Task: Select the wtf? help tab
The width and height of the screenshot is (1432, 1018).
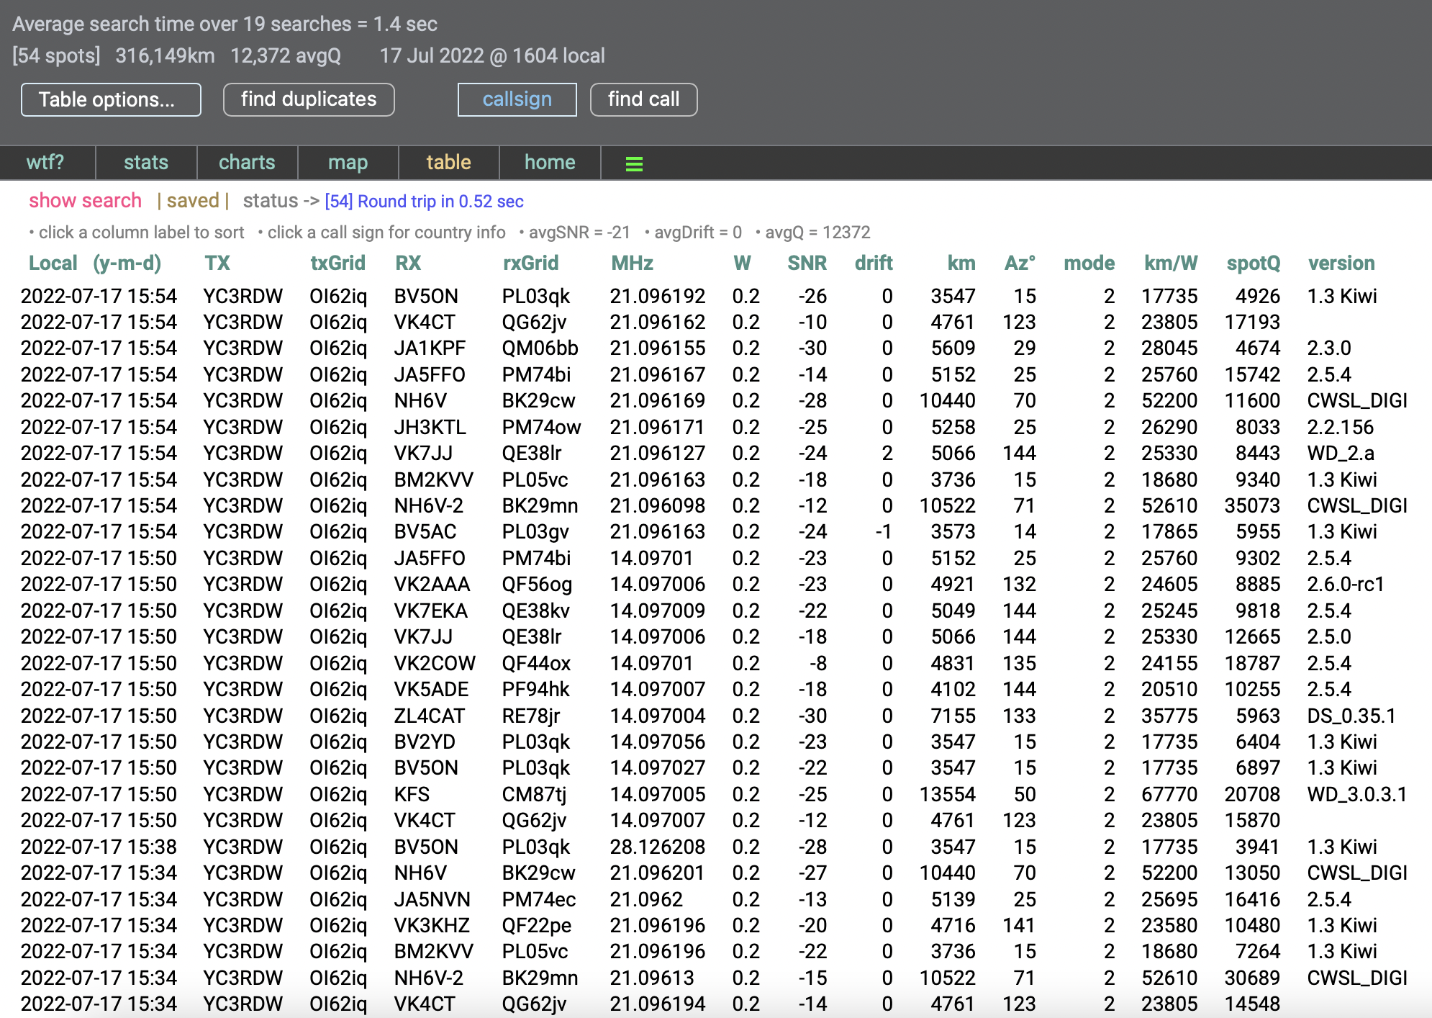Action: tap(45, 163)
